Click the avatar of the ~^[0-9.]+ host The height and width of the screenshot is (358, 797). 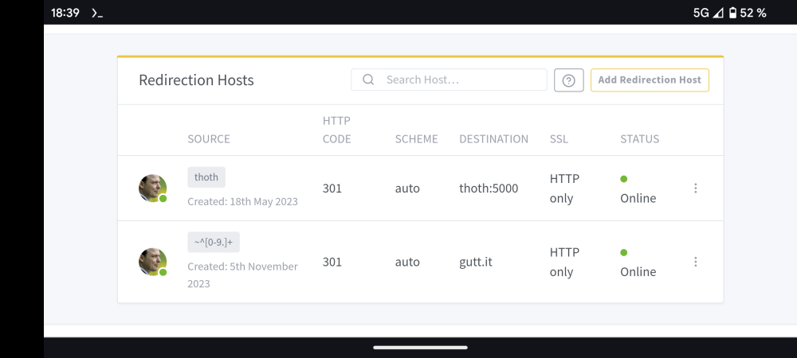click(152, 262)
